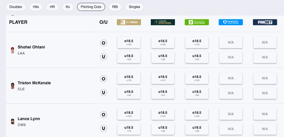Image resolution: width=284 pixels, height=137 pixels.
Task: Open the Shohei Ohtani player name link
Action: [31, 47]
